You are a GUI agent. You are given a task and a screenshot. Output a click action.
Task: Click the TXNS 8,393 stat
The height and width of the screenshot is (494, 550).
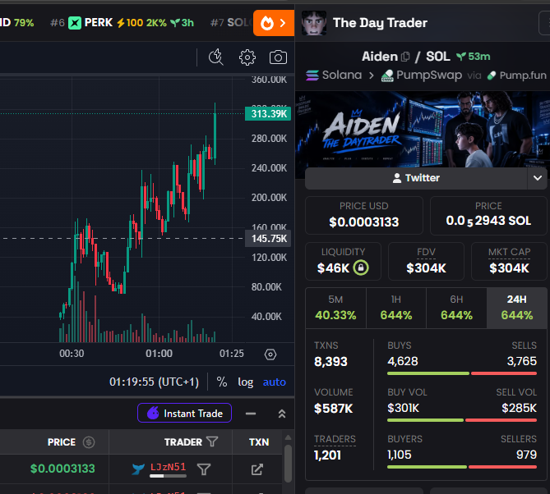point(330,354)
